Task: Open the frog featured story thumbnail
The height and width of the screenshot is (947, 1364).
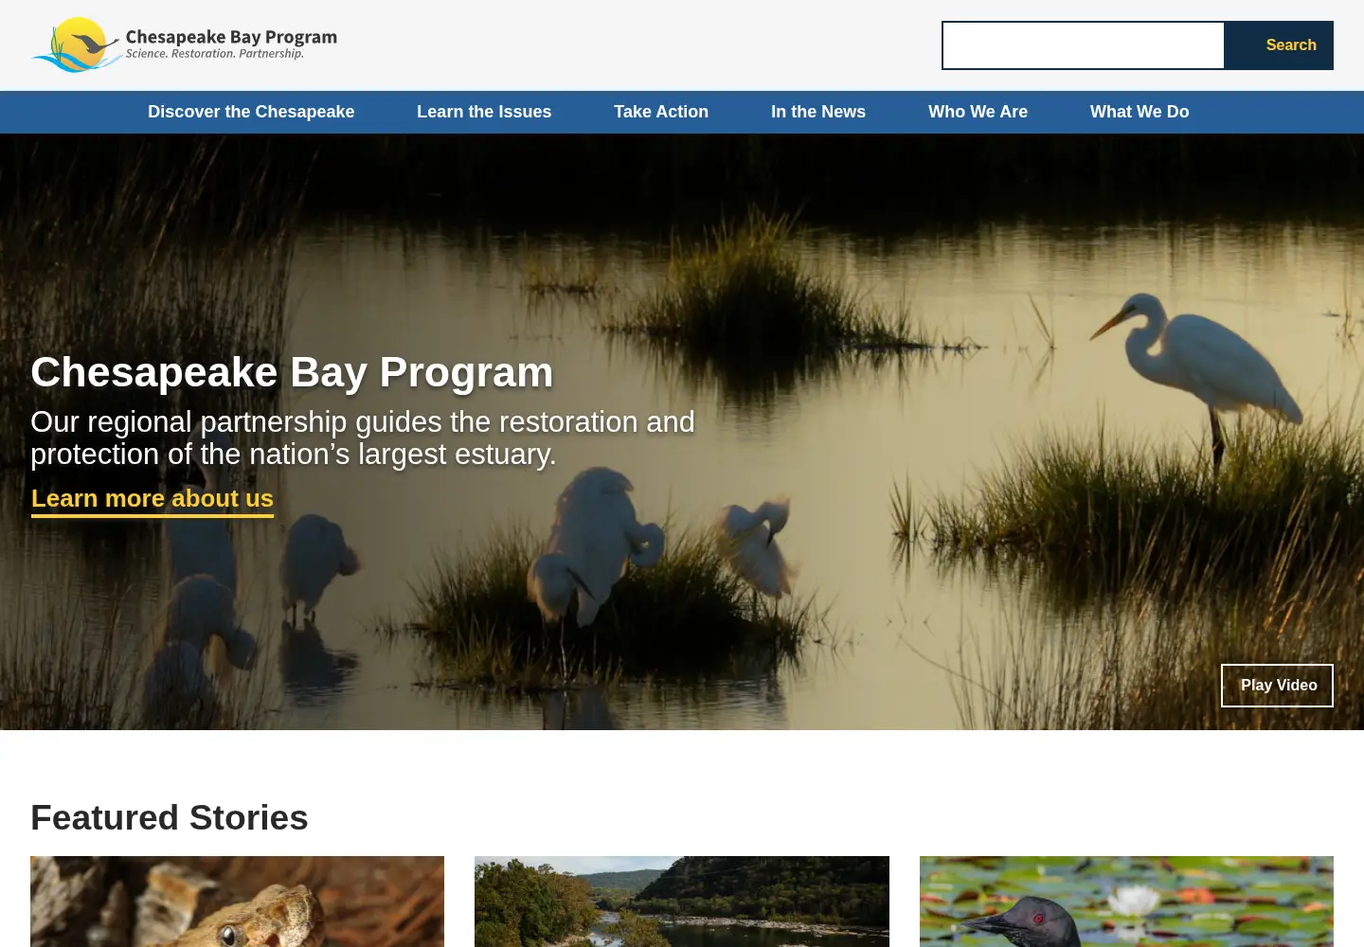Action: pos(237,902)
